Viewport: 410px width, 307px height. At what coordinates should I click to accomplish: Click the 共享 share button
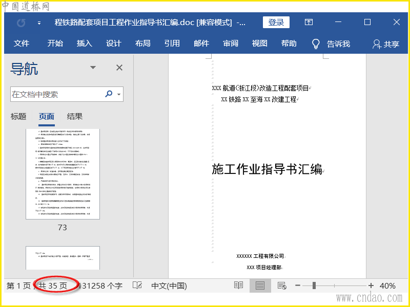click(x=386, y=44)
